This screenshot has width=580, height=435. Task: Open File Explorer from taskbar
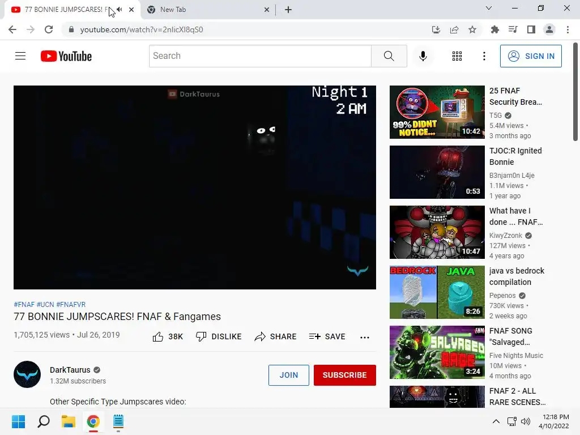[69, 421]
